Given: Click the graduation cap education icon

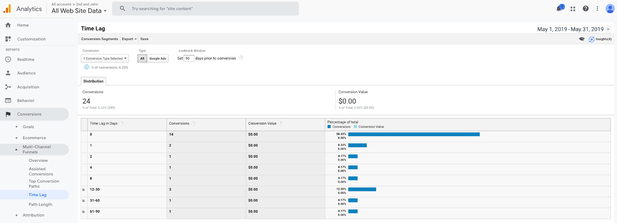Looking at the screenshot, I should (582, 39).
